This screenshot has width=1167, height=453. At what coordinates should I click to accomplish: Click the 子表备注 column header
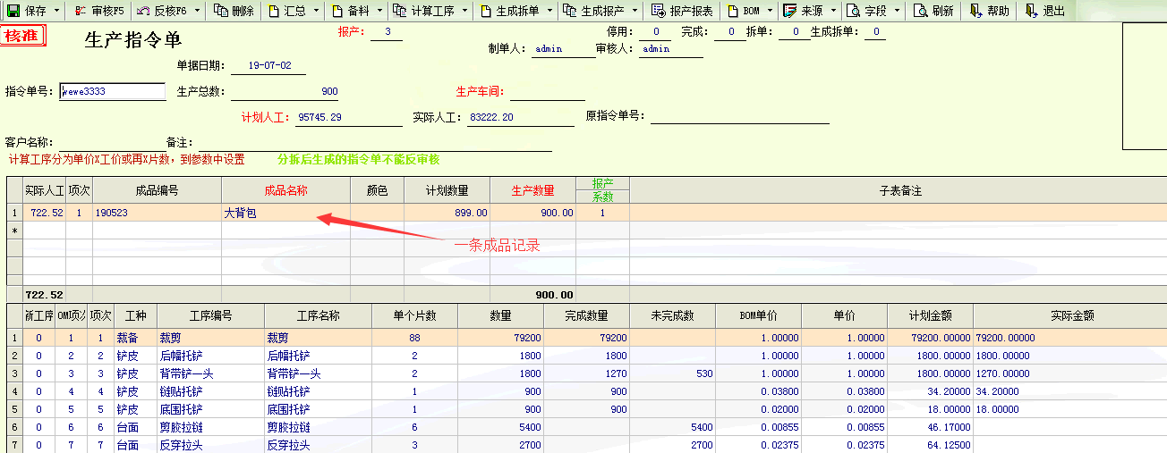pos(899,190)
